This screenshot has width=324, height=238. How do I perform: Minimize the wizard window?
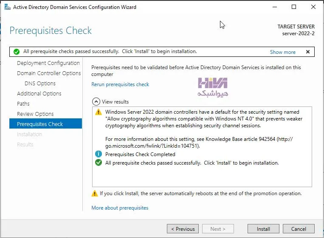275,7
